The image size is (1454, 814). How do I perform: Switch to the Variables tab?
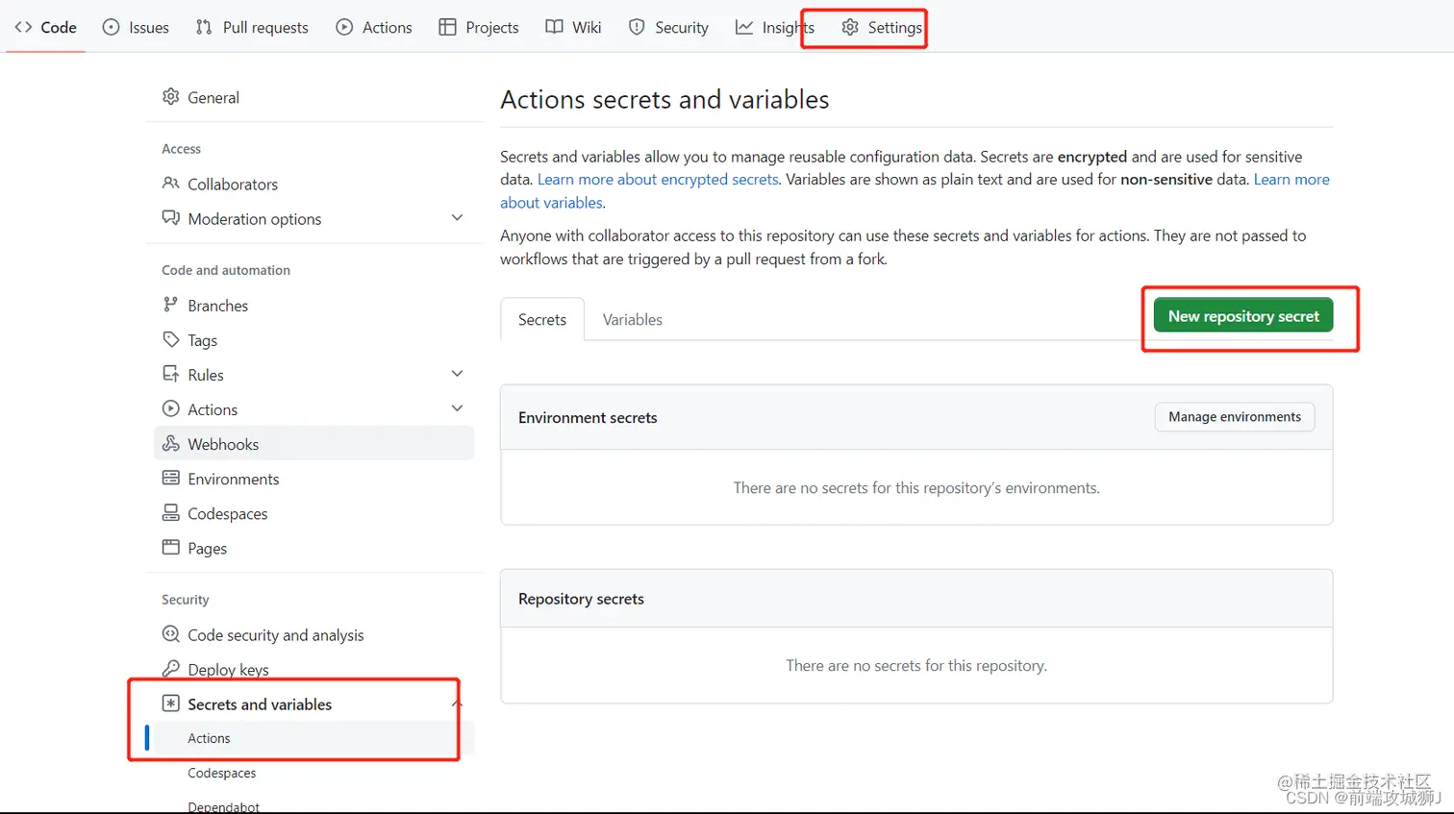[x=632, y=319]
